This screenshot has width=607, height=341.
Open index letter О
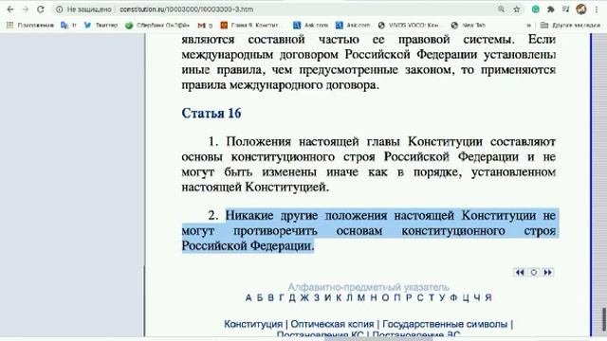pyautogui.click(x=385, y=297)
